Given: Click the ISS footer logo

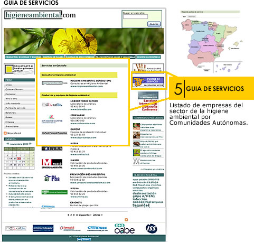Looking at the screenshot, I should coord(152,228).
